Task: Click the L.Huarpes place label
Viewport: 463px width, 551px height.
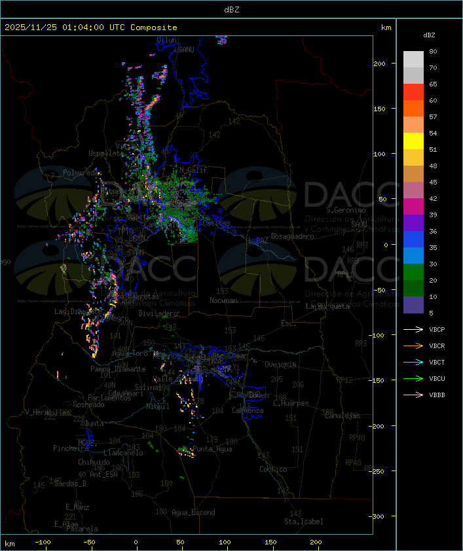Action: click(x=291, y=403)
